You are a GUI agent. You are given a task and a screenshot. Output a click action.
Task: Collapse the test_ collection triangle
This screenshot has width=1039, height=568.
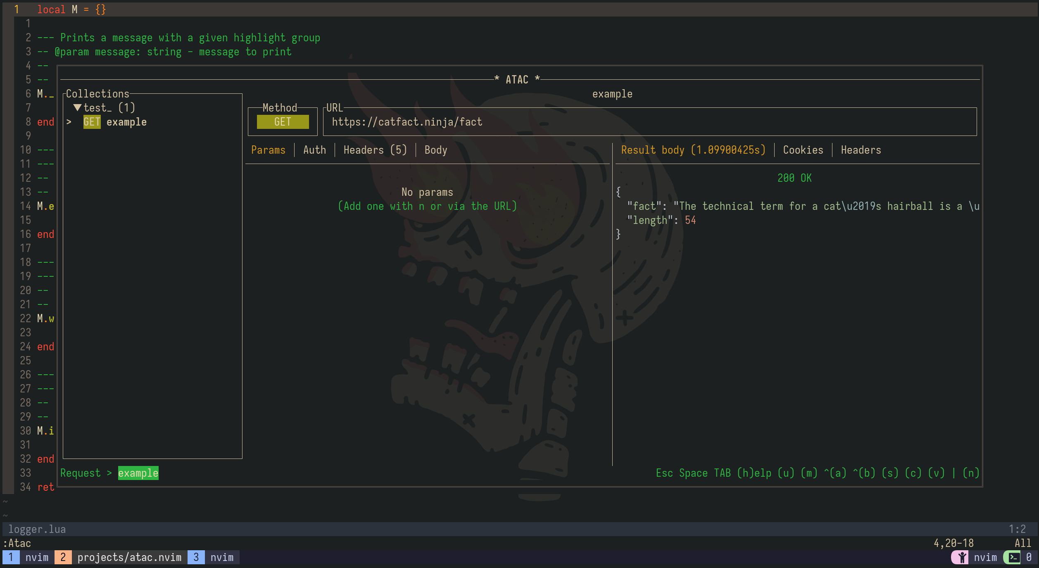pos(77,108)
